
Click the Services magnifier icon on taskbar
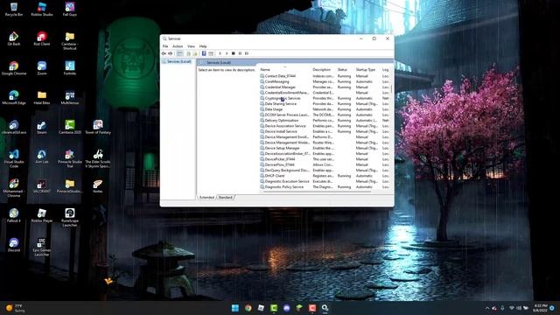pos(325,308)
